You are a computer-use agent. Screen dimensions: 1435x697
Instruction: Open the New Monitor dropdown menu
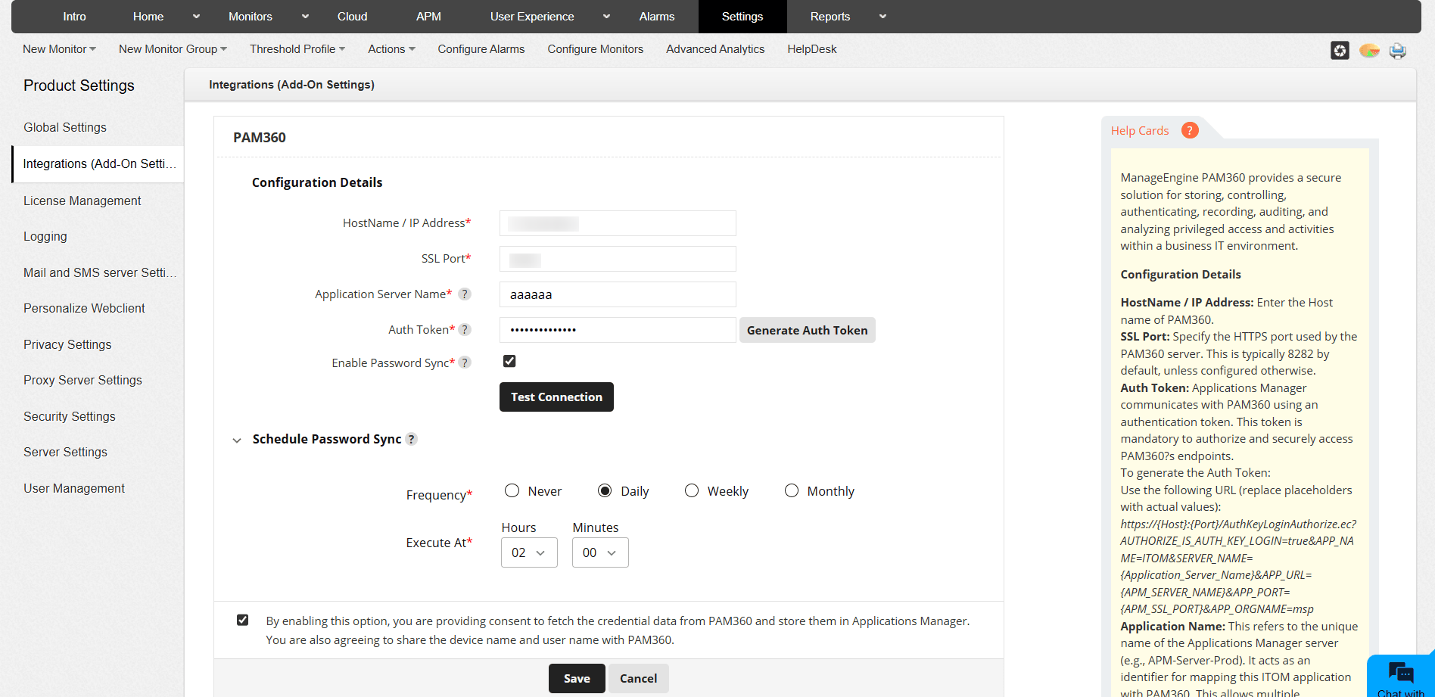click(59, 49)
